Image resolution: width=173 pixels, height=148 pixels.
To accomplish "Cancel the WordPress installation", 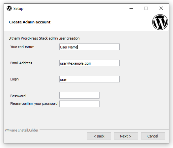I will coord(153,136).
